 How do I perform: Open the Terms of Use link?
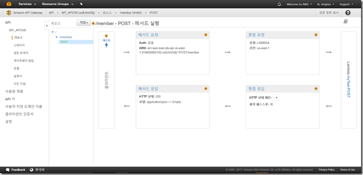347,170
